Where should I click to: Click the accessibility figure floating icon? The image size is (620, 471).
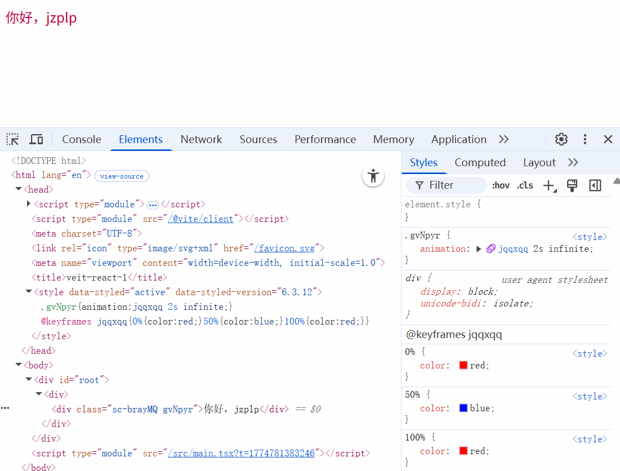373,176
